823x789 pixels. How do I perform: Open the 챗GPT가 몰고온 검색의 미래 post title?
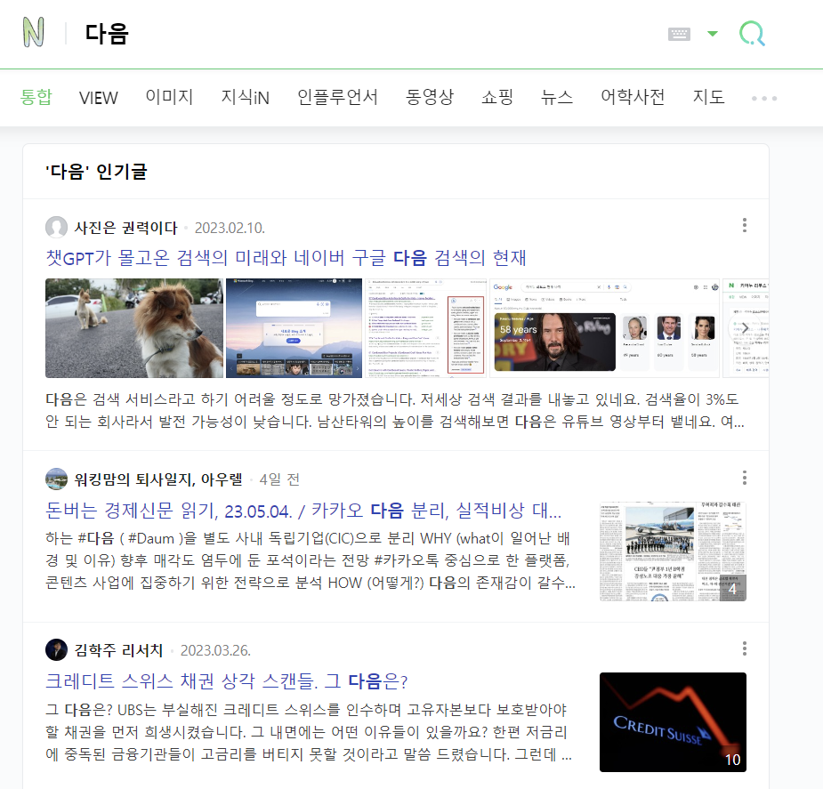[286, 258]
